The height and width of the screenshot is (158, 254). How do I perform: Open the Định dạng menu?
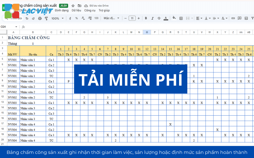(62, 10)
